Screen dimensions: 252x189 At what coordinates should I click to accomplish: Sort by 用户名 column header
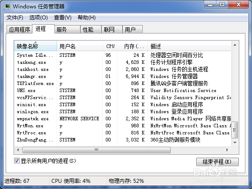80,46
